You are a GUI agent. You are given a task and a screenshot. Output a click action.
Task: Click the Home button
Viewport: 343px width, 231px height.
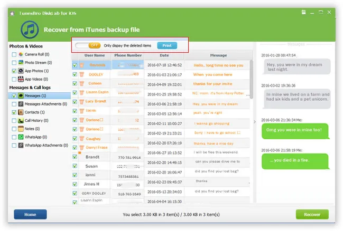coord(30,215)
